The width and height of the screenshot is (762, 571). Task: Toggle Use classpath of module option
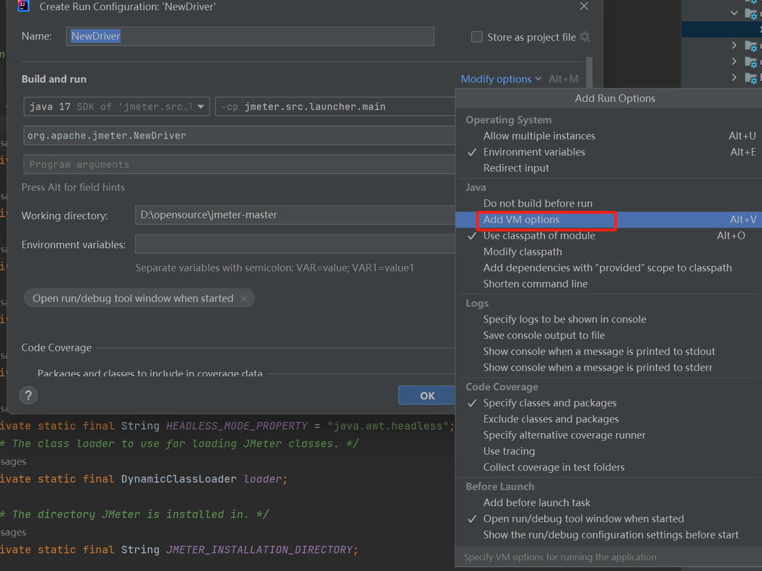608,236
